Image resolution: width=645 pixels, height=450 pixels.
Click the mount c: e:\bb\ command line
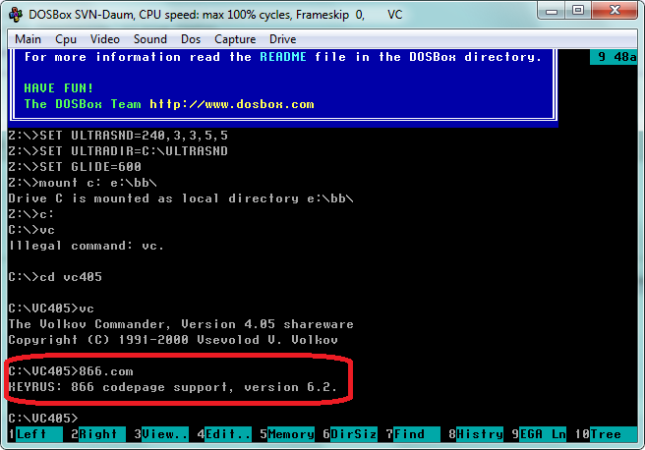pos(83,183)
